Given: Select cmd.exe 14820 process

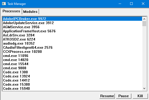Looking at the screenshot, I should pos(72,60).
